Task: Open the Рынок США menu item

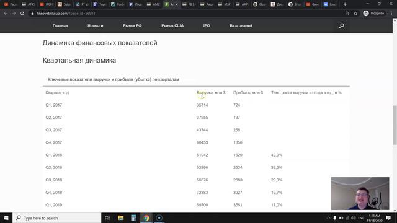Action: click(172, 25)
